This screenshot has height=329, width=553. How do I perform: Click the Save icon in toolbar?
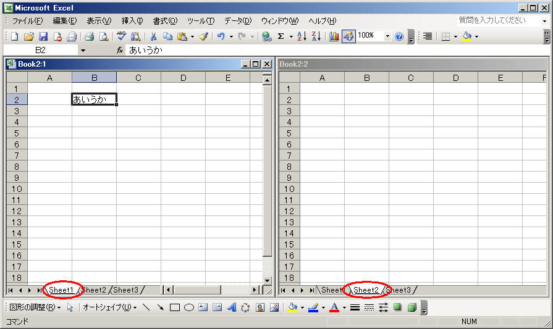(43, 36)
